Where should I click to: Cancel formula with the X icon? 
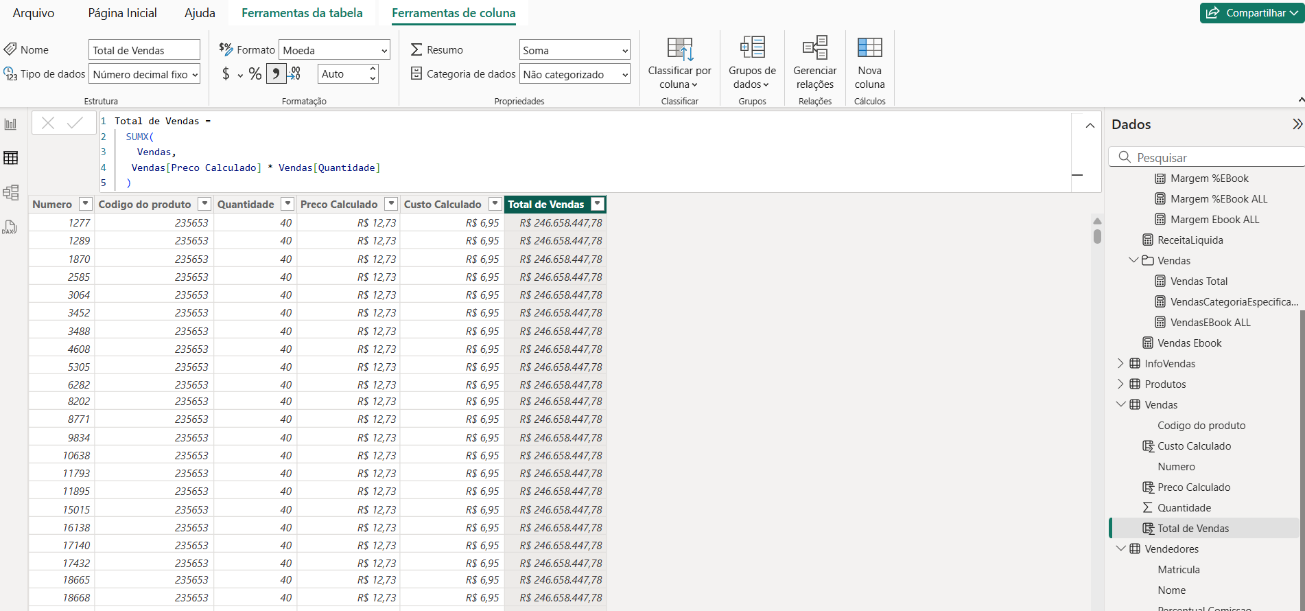48,123
